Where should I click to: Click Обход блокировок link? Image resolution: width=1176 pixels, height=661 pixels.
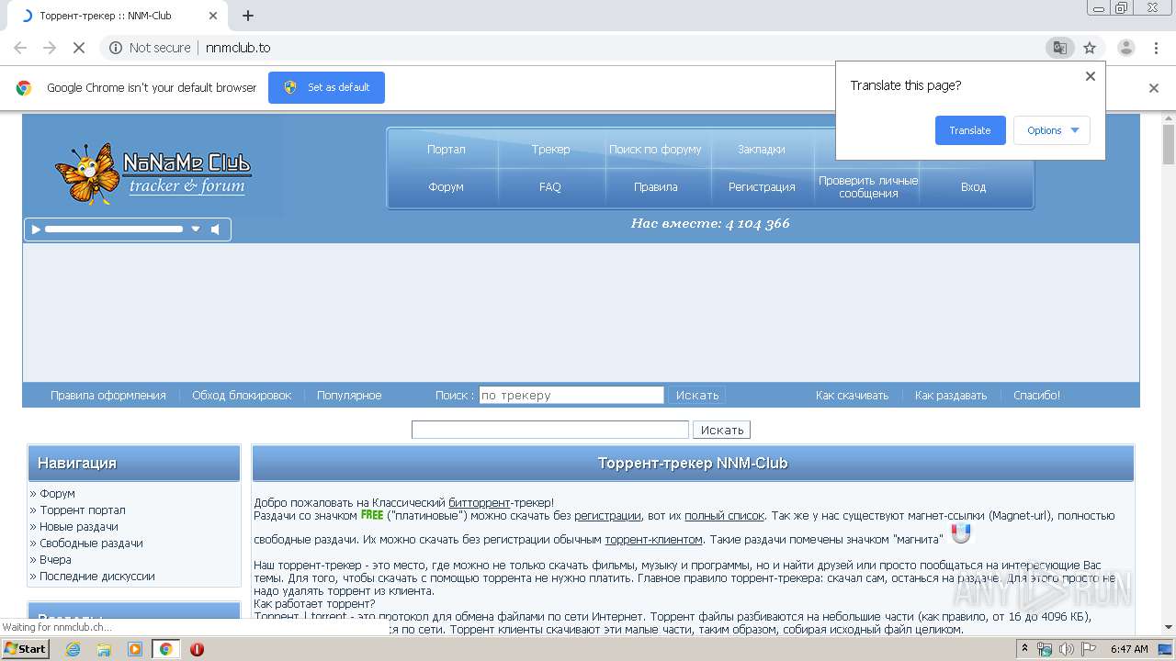coord(242,396)
